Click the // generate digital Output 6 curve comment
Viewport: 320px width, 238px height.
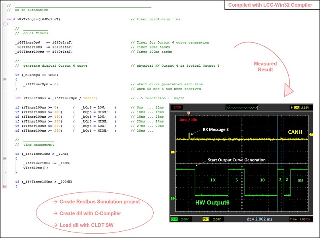(51, 66)
